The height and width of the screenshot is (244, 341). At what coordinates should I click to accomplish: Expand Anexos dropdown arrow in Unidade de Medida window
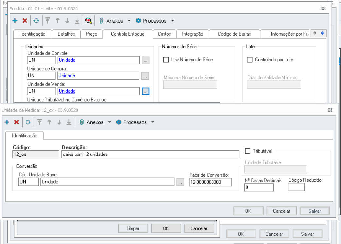110,122
